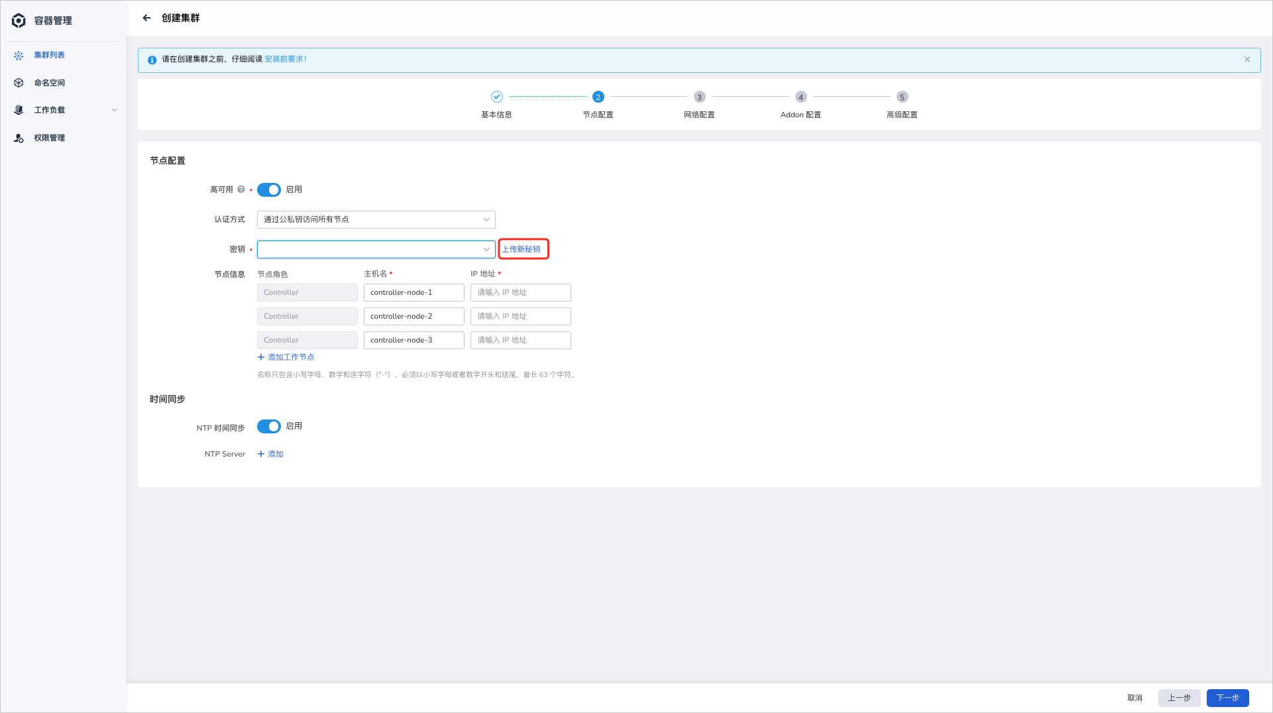This screenshot has height=713, width=1273.
Task: Click the 时间同步 section heading
Action: [x=168, y=400]
